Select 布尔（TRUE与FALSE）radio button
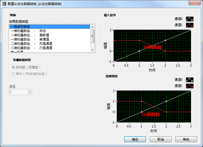 [x=13, y=74]
